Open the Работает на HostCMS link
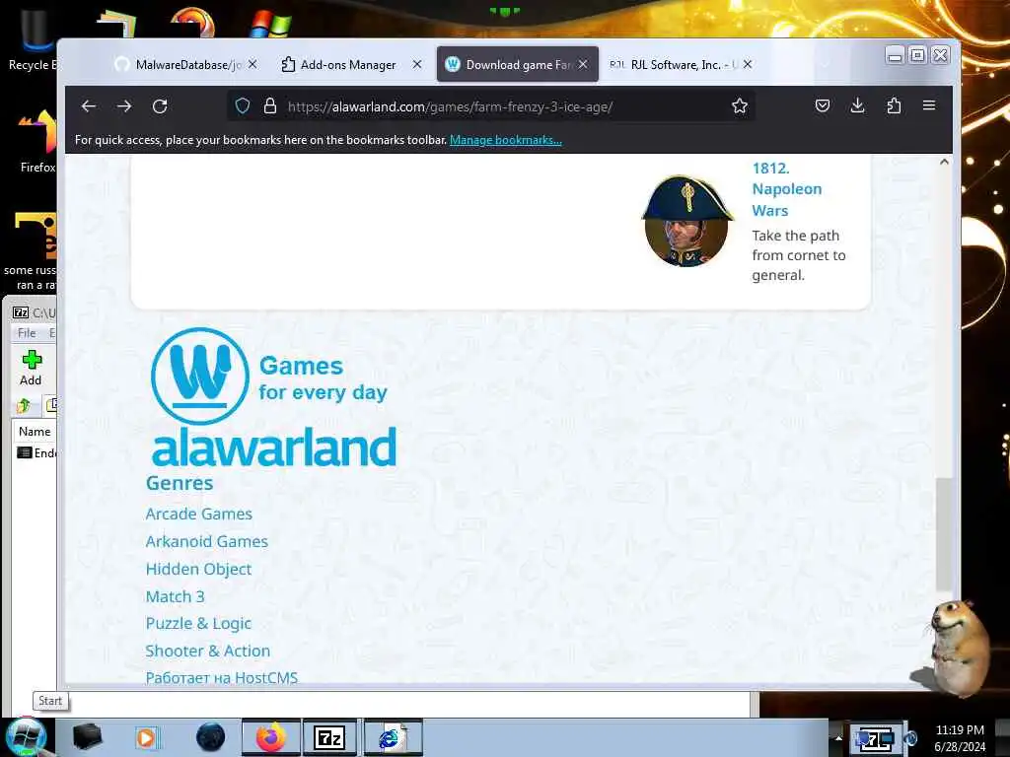This screenshot has width=1010, height=757. point(222,678)
